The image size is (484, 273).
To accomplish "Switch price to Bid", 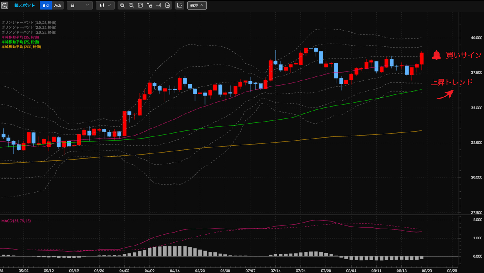I will tap(46, 6).
